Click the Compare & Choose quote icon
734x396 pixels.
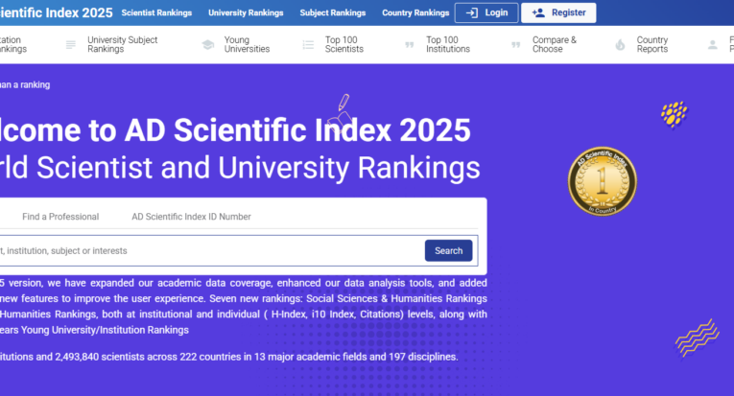tap(515, 45)
